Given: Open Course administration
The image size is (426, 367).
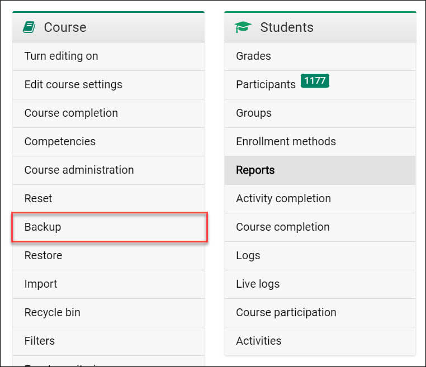Looking at the screenshot, I should (x=108, y=170).
